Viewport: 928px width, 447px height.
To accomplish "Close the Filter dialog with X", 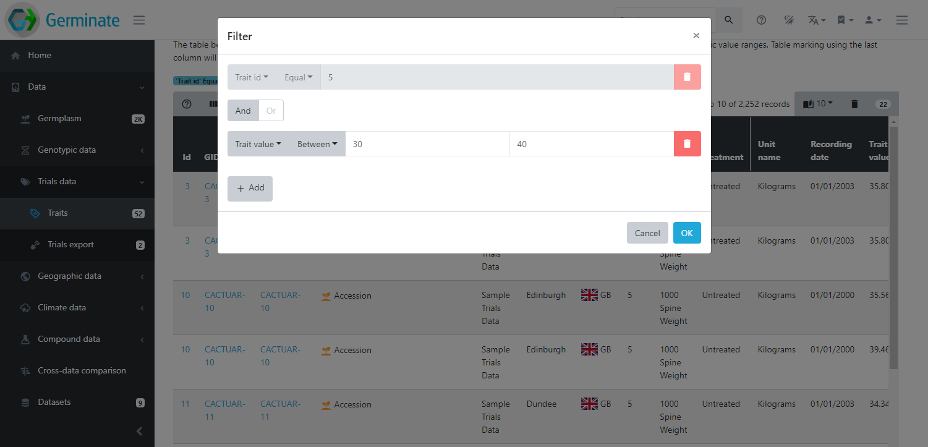I will pyautogui.click(x=696, y=36).
